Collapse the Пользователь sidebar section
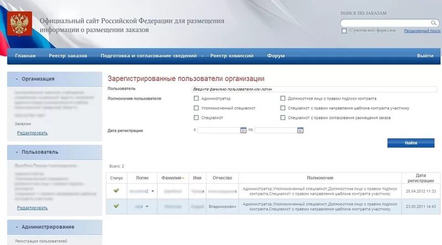The height and width of the screenshot is (245, 442). [x=17, y=152]
